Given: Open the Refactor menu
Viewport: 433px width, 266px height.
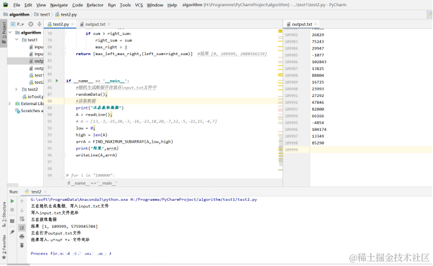Looking at the screenshot, I should click(94, 5).
